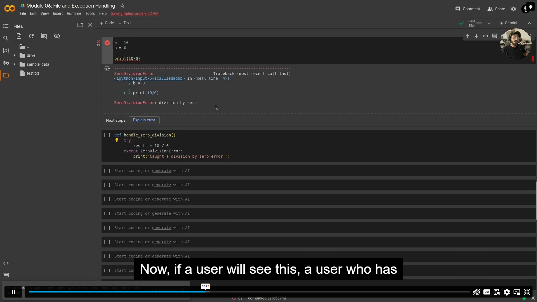Open the Runtime menu
The image size is (537, 302).
click(x=74, y=13)
